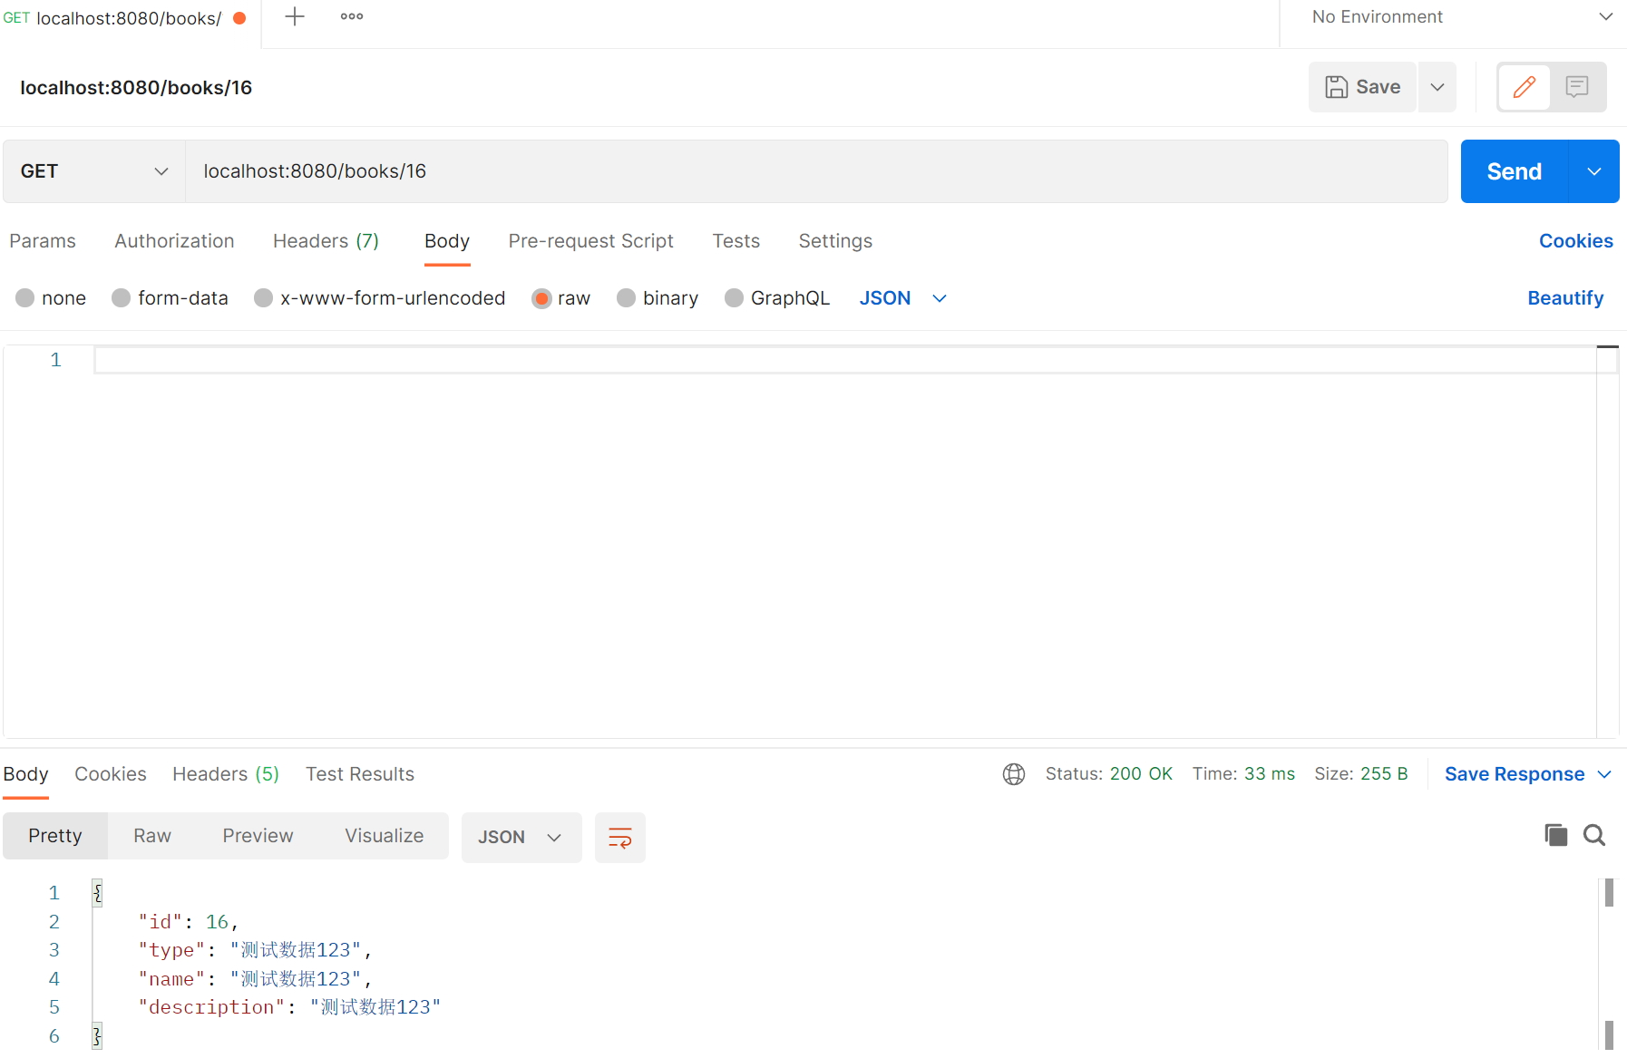Viewport: 1627px width, 1058px height.
Task: Open the tab options three-dot menu
Action: pyautogui.click(x=352, y=16)
